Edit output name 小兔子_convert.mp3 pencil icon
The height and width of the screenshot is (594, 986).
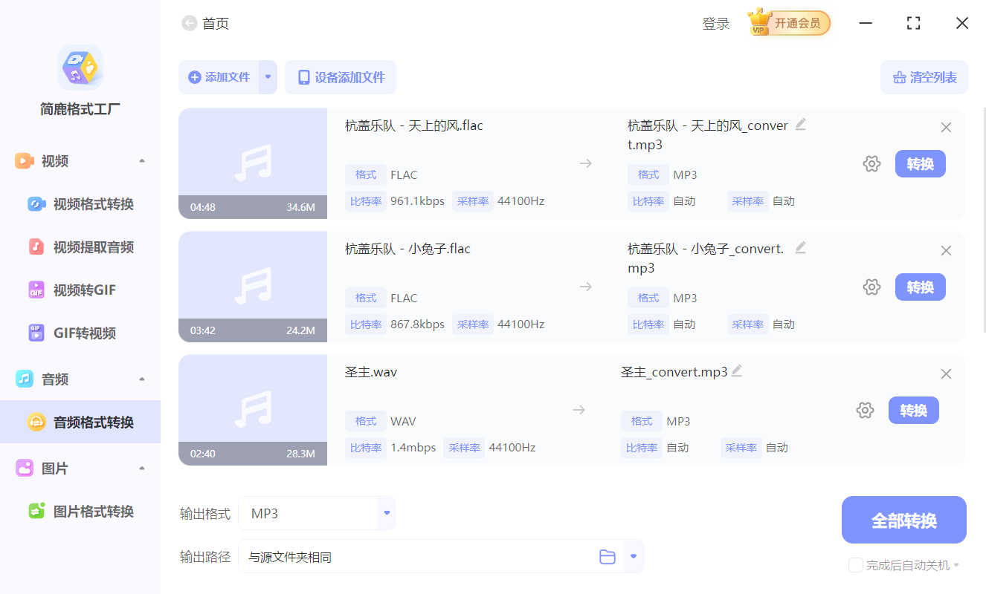[x=800, y=247]
